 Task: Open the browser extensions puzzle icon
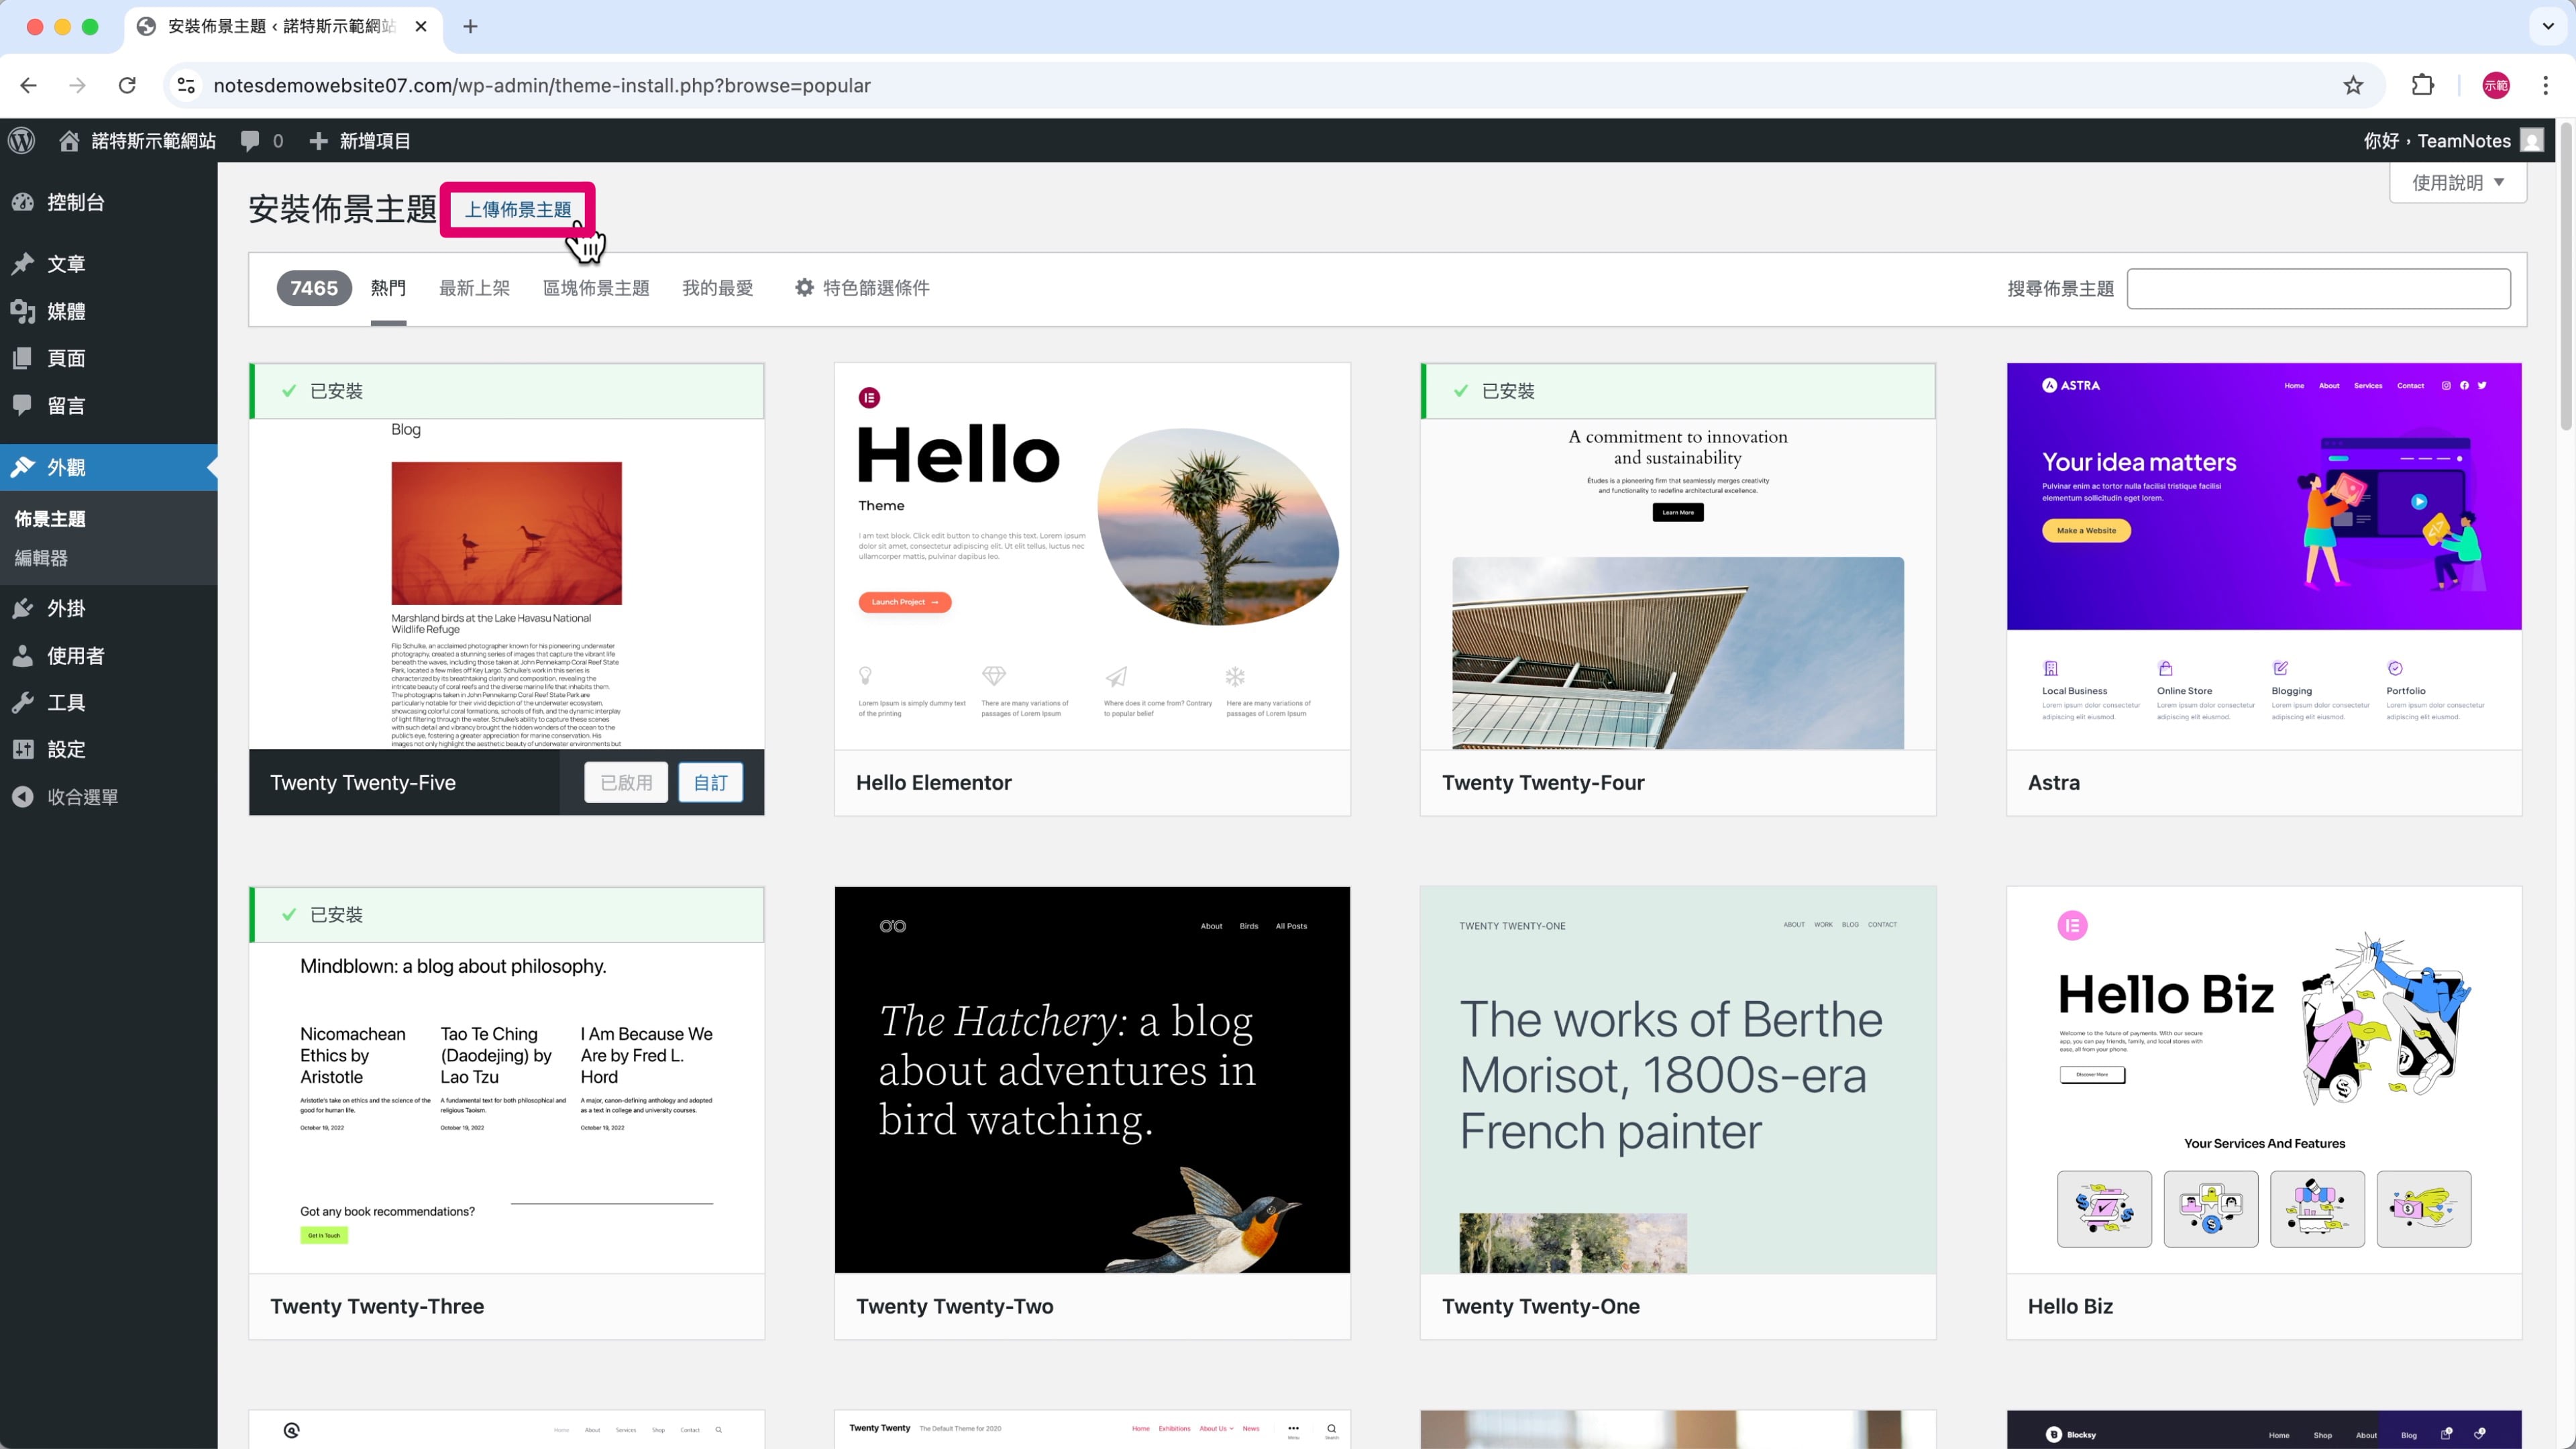pyautogui.click(x=2422, y=85)
